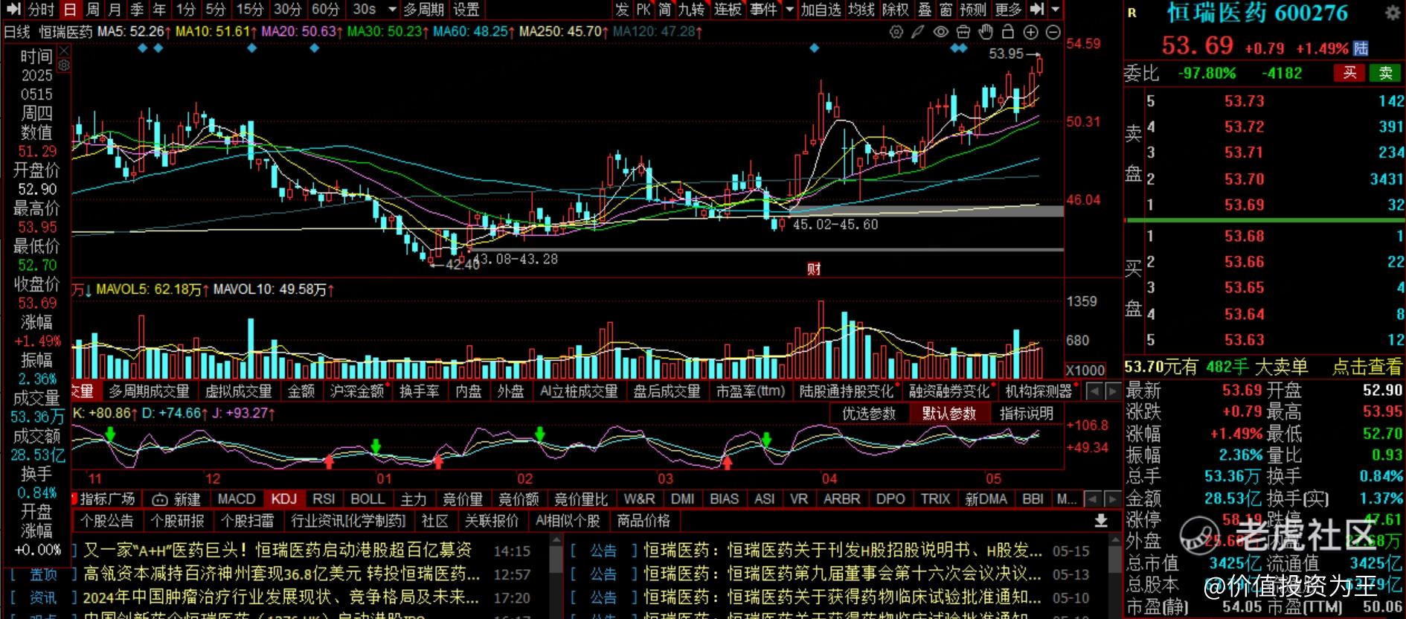Expand M... truncated indicator tab
This screenshot has width=1406, height=619.
(x=1067, y=499)
